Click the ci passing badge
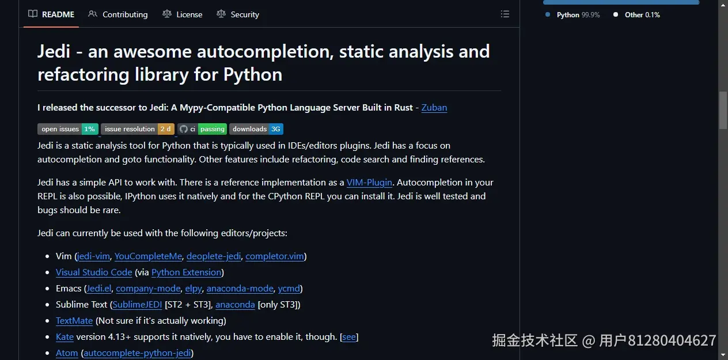728x360 pixels. coord(202,129)
